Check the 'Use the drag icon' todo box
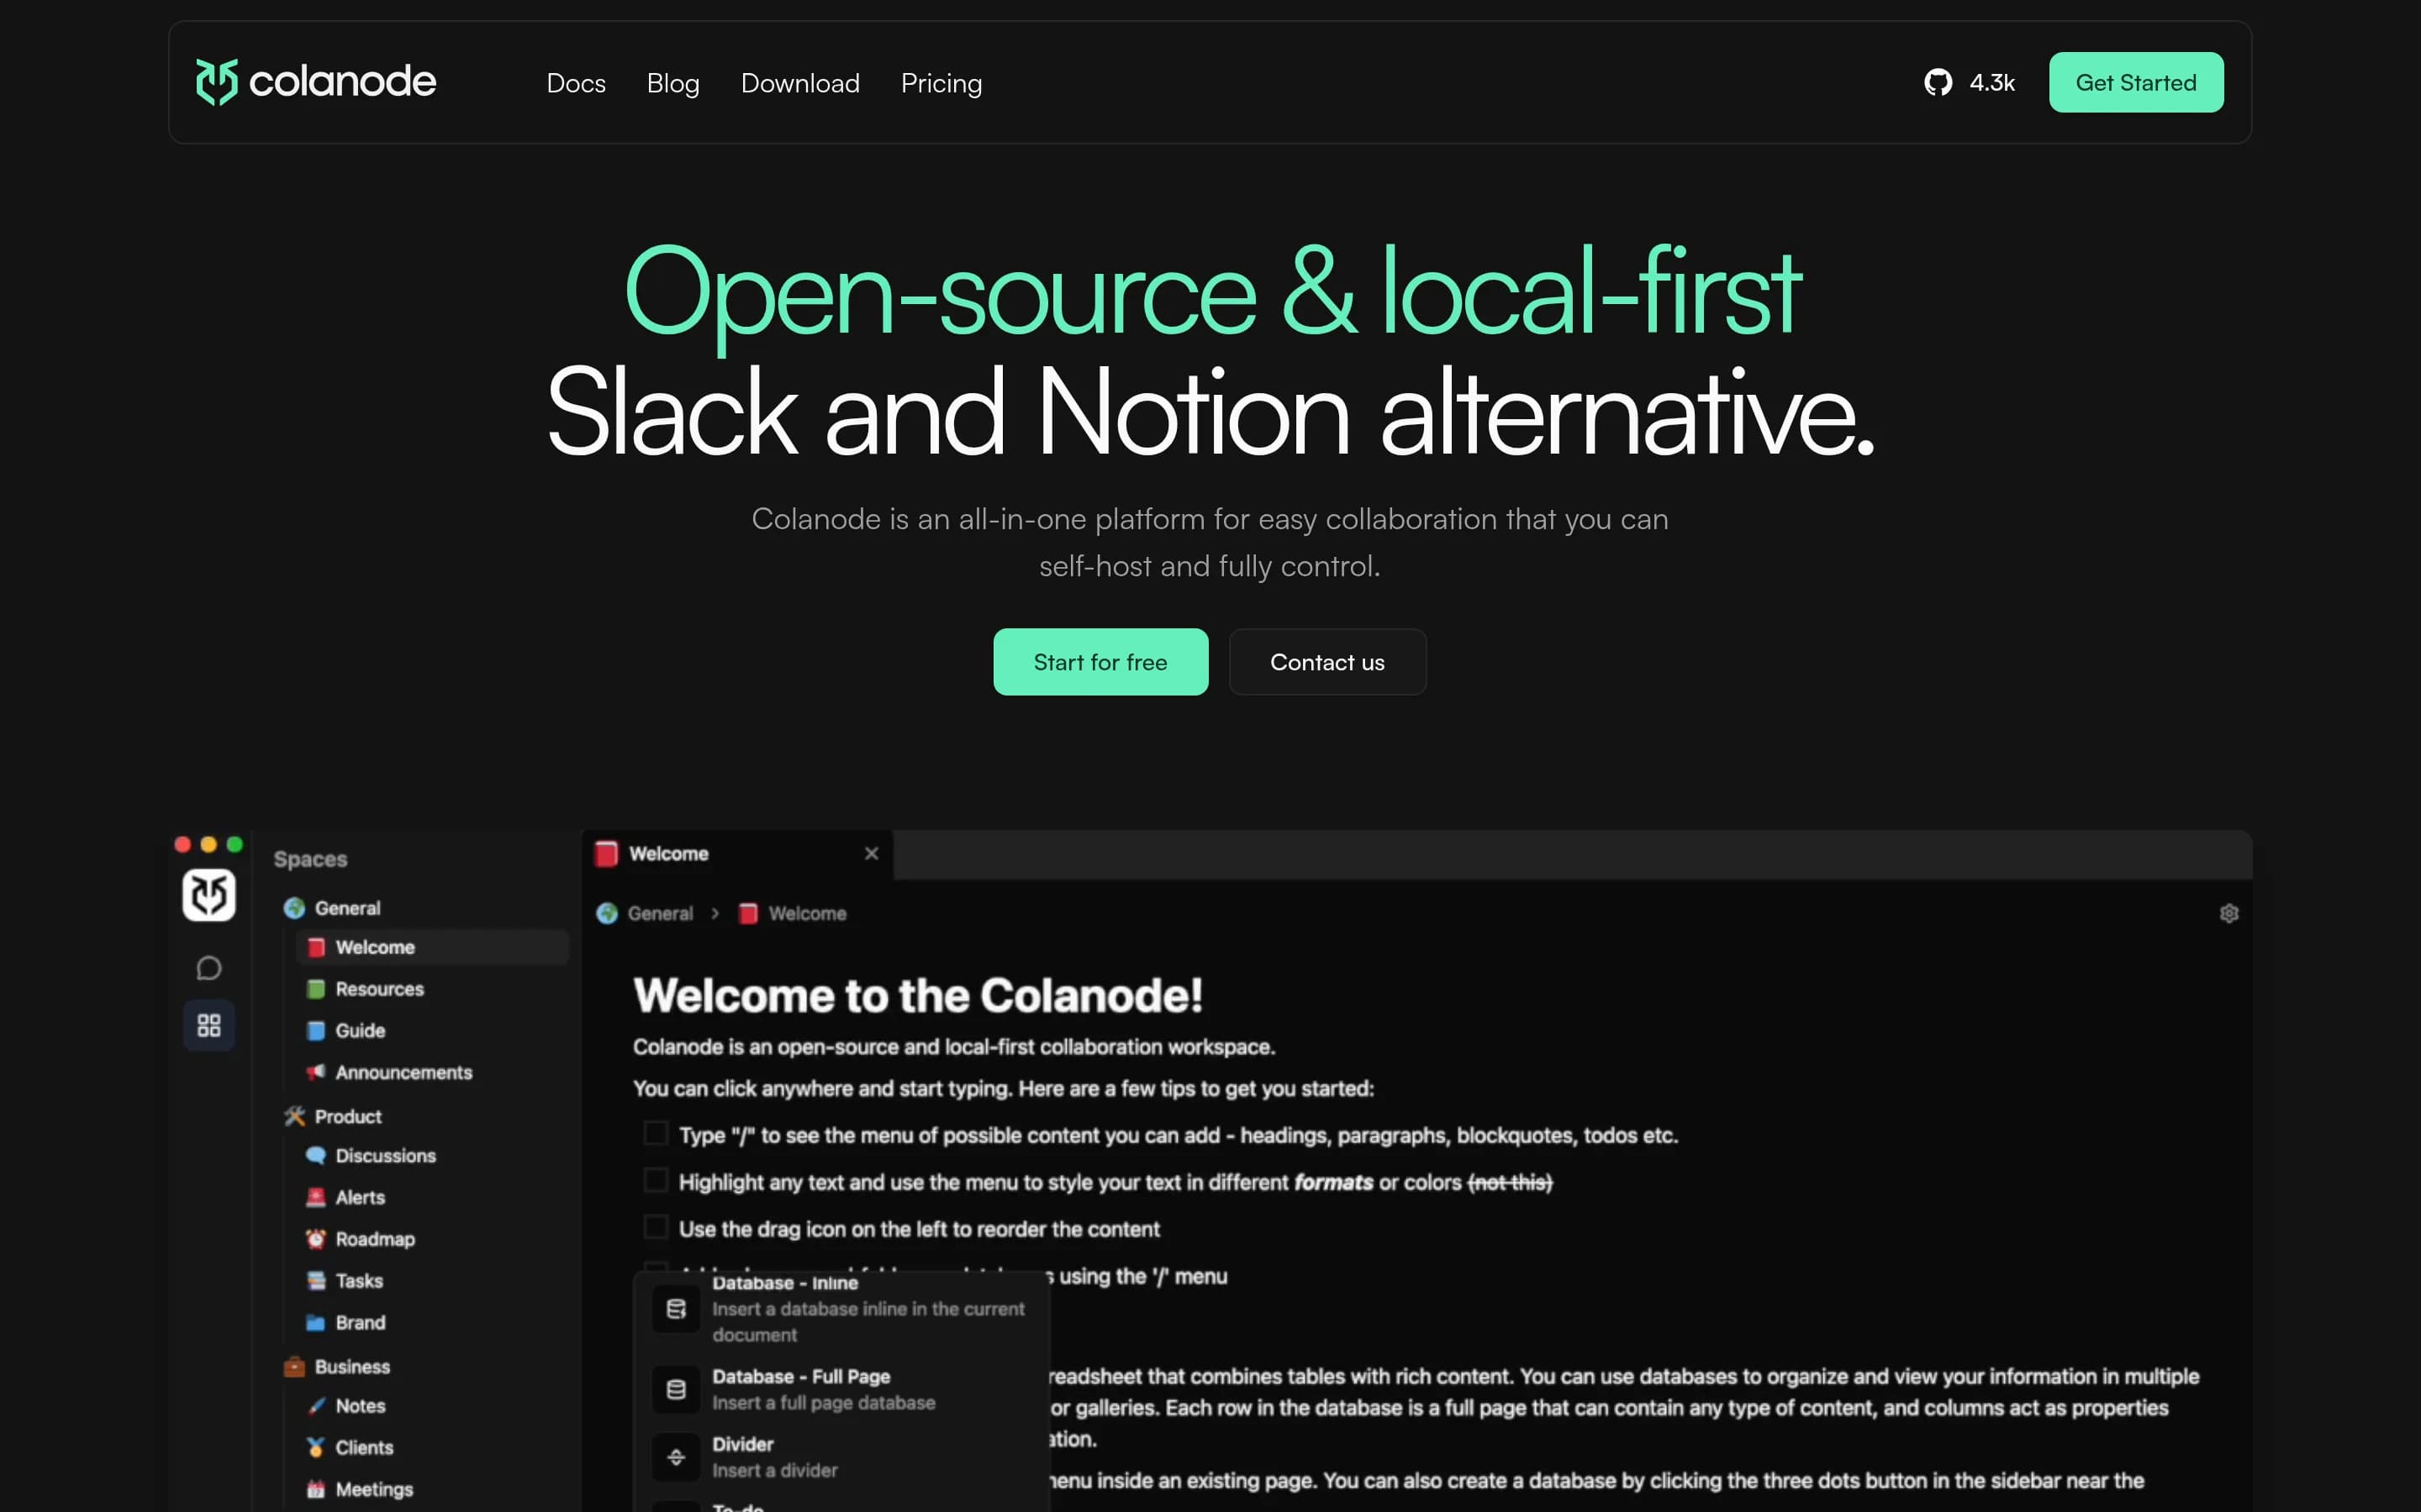 (x=656, y=1227)
